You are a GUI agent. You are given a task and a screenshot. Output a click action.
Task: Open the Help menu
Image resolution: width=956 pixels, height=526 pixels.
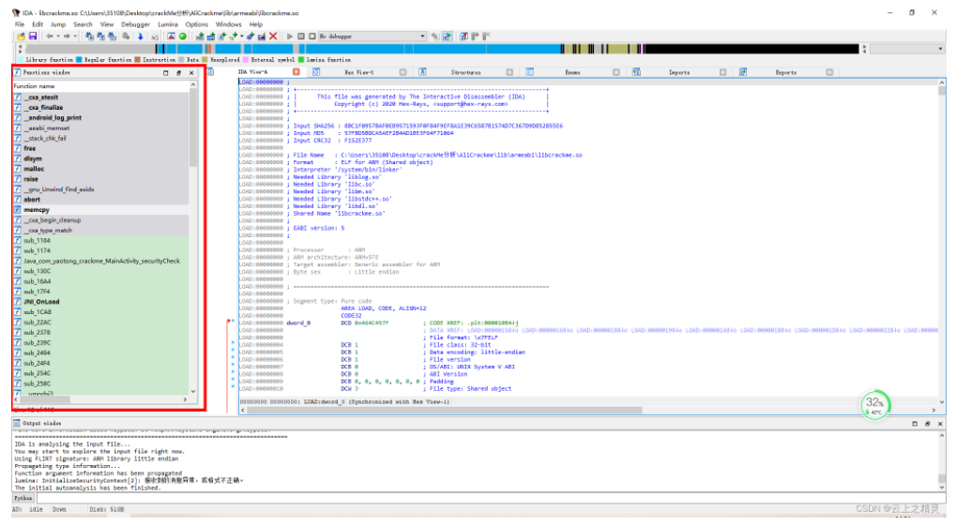pos(256,24)
